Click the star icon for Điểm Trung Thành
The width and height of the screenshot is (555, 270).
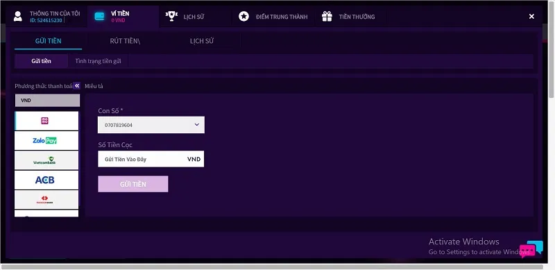244,16
